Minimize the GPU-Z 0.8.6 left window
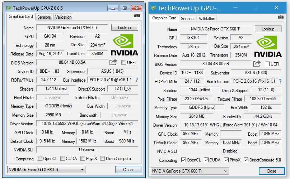The image size is (290, 179). [x=113, y=8]
